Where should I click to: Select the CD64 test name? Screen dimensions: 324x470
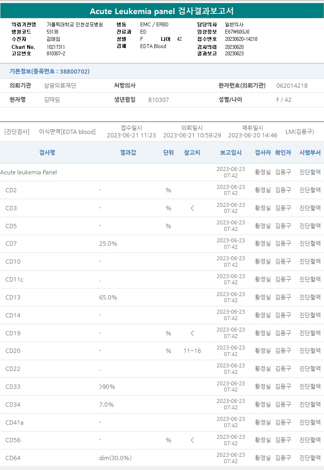(x=13, y=458)
